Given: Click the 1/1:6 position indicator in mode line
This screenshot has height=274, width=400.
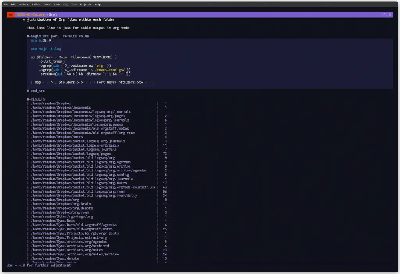Looking at the screenshot, I should click(386, 14).
